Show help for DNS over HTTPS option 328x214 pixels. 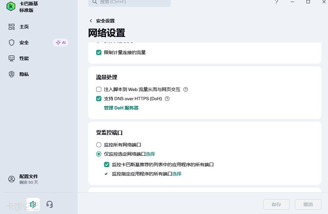[167, 99]
